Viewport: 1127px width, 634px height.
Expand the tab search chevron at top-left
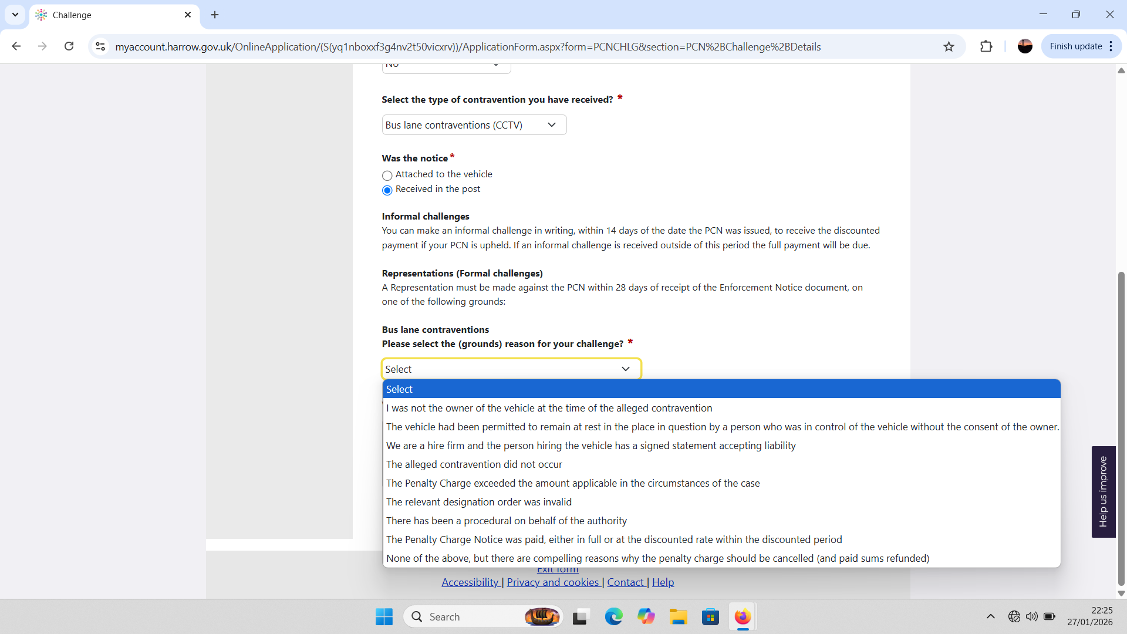coord(15,15)
